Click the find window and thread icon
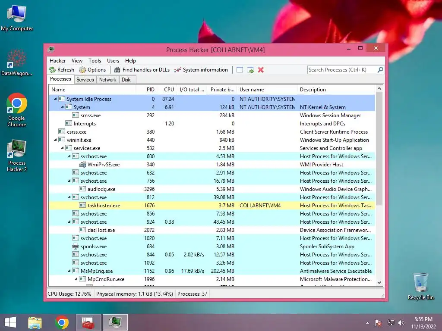Screen dimensions: 442x331 tap(250, 70)
